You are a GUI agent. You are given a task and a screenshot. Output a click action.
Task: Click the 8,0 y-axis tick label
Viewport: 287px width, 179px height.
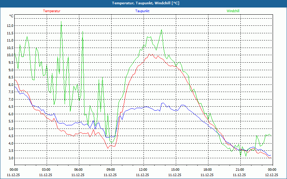tap(10, 85)
